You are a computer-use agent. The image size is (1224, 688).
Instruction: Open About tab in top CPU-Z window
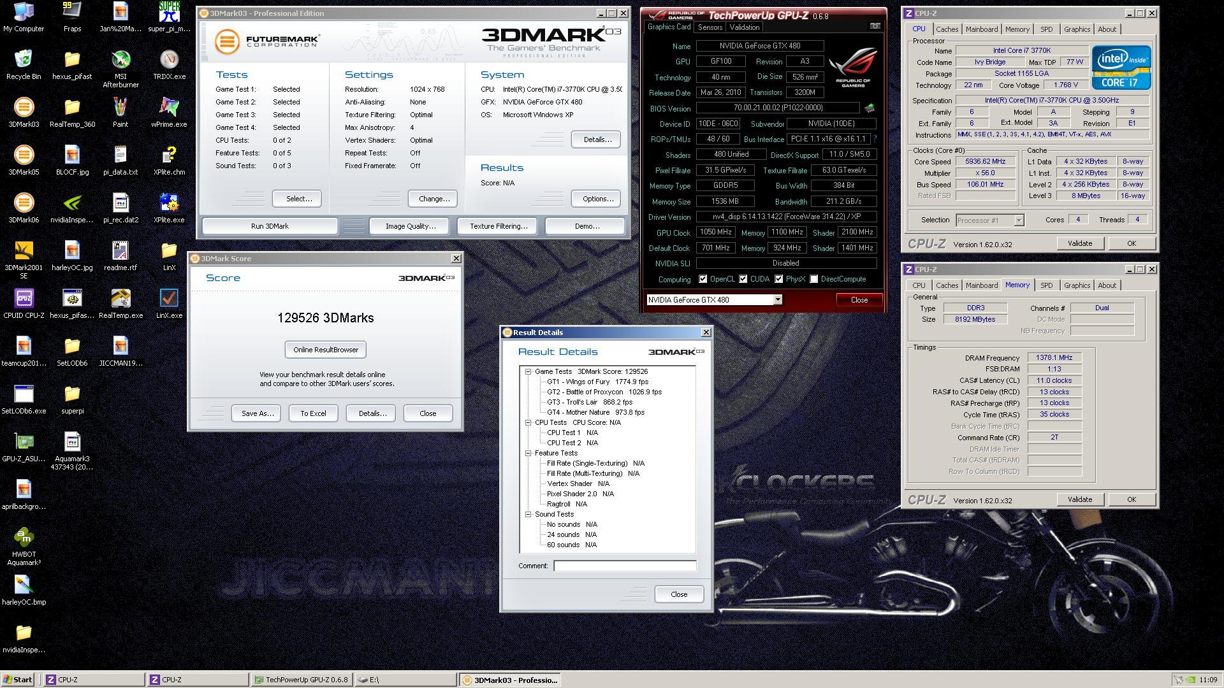coord(1107,29)
